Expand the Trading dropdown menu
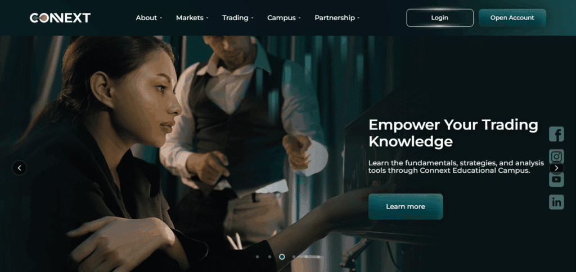Screen dimensions: 576x272 coord(238,17)
